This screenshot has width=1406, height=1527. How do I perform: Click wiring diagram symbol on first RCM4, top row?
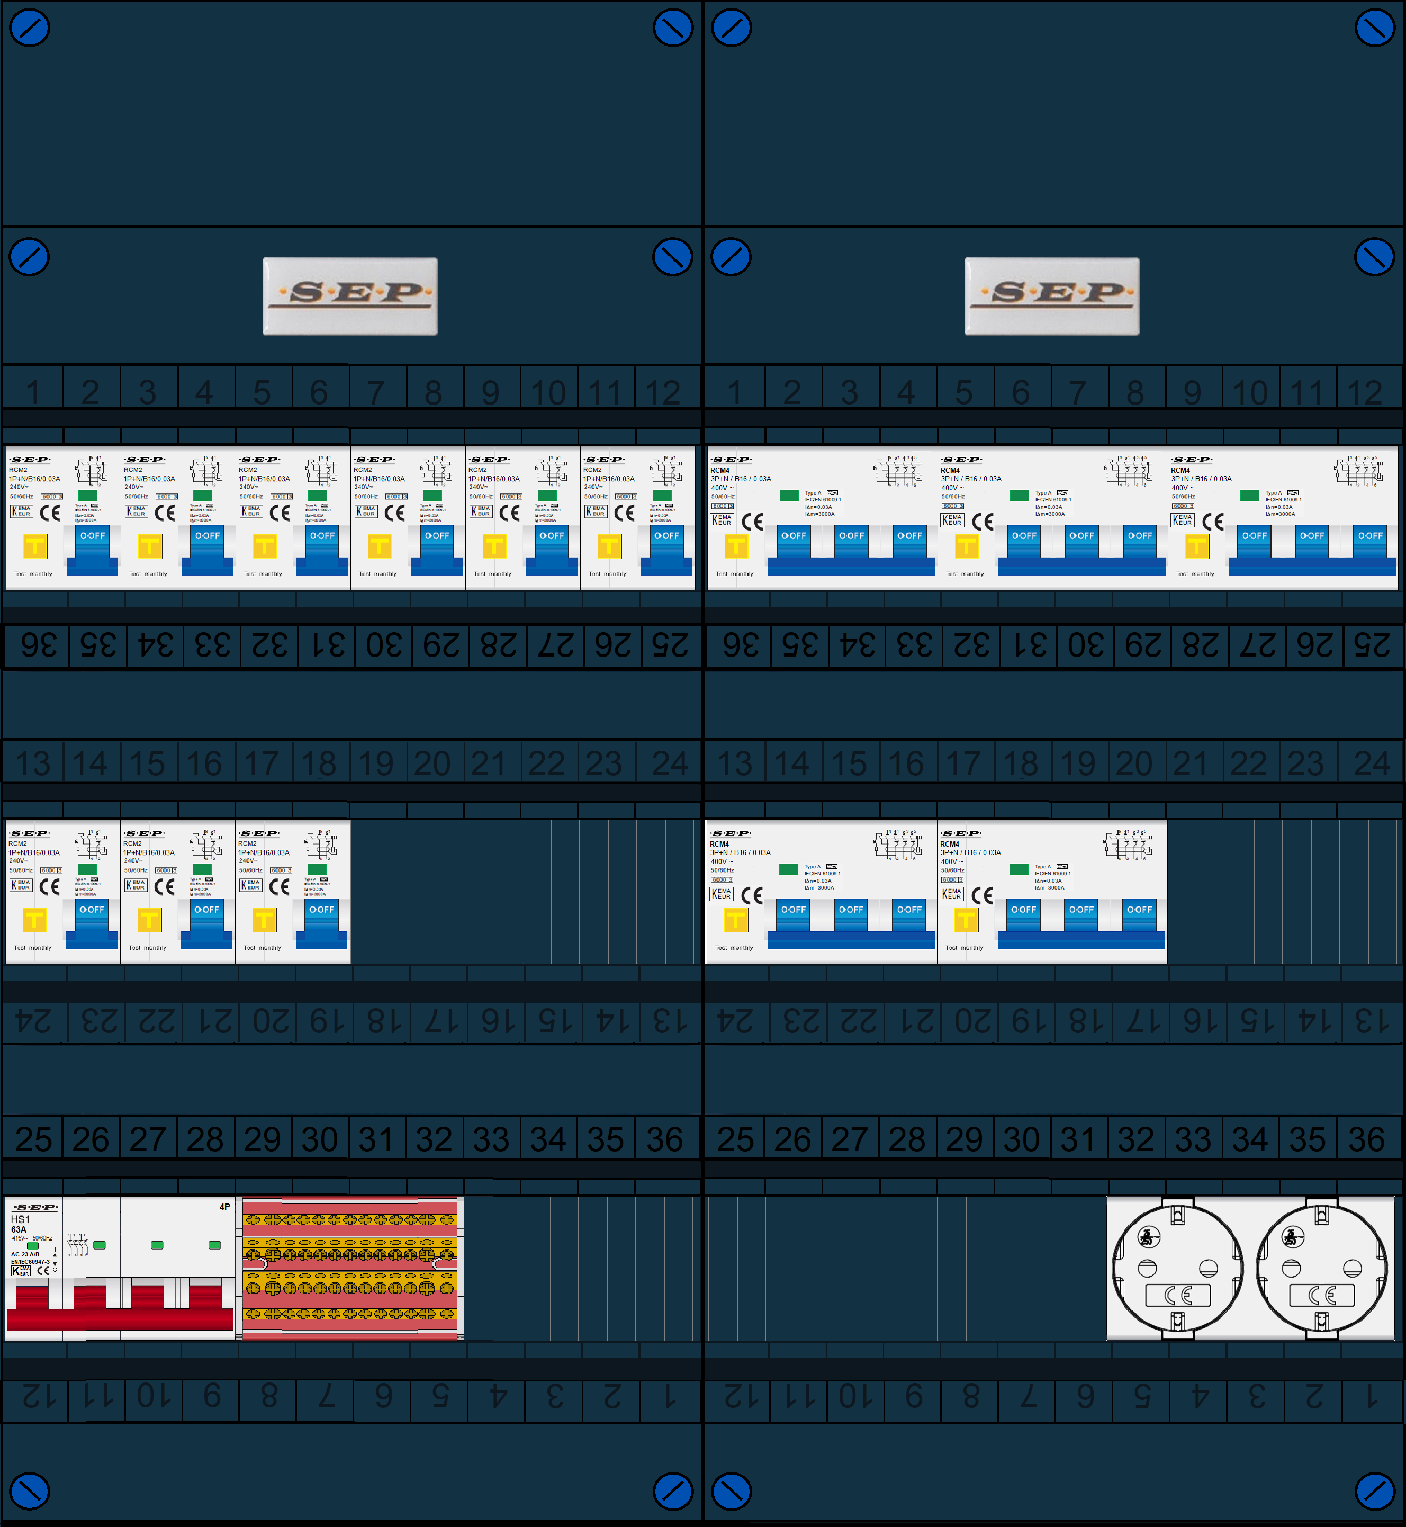(x=897, y=470)
